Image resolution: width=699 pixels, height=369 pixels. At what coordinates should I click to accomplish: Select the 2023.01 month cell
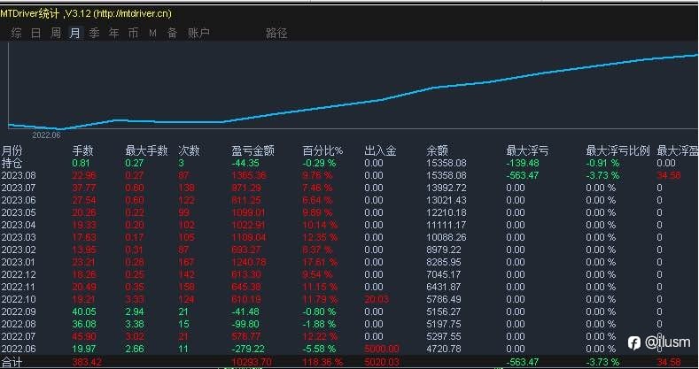point(19,262)
